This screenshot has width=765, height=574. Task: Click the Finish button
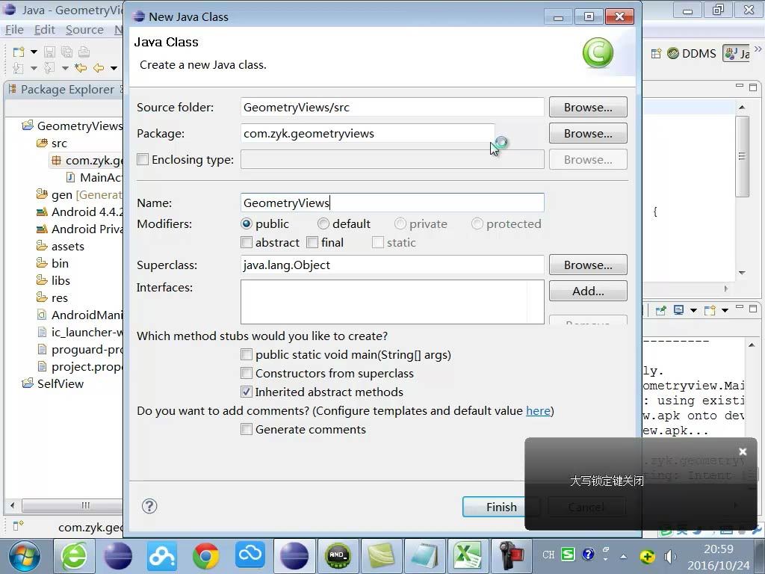click(x=501, y=507)
